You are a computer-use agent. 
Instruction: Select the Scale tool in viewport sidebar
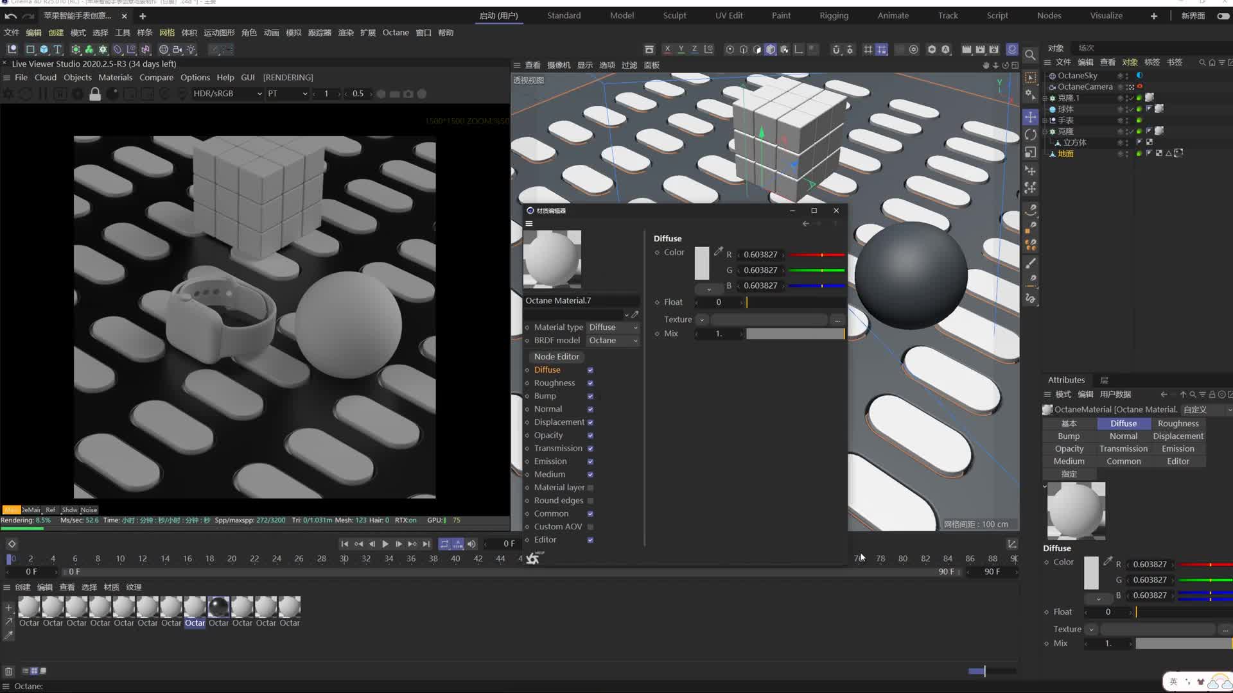[1031, 152]
